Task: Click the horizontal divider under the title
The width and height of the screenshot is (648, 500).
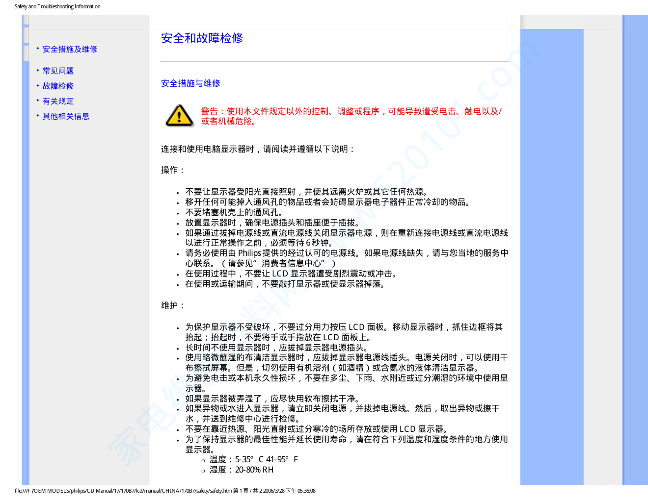Action: coord(335,62)
